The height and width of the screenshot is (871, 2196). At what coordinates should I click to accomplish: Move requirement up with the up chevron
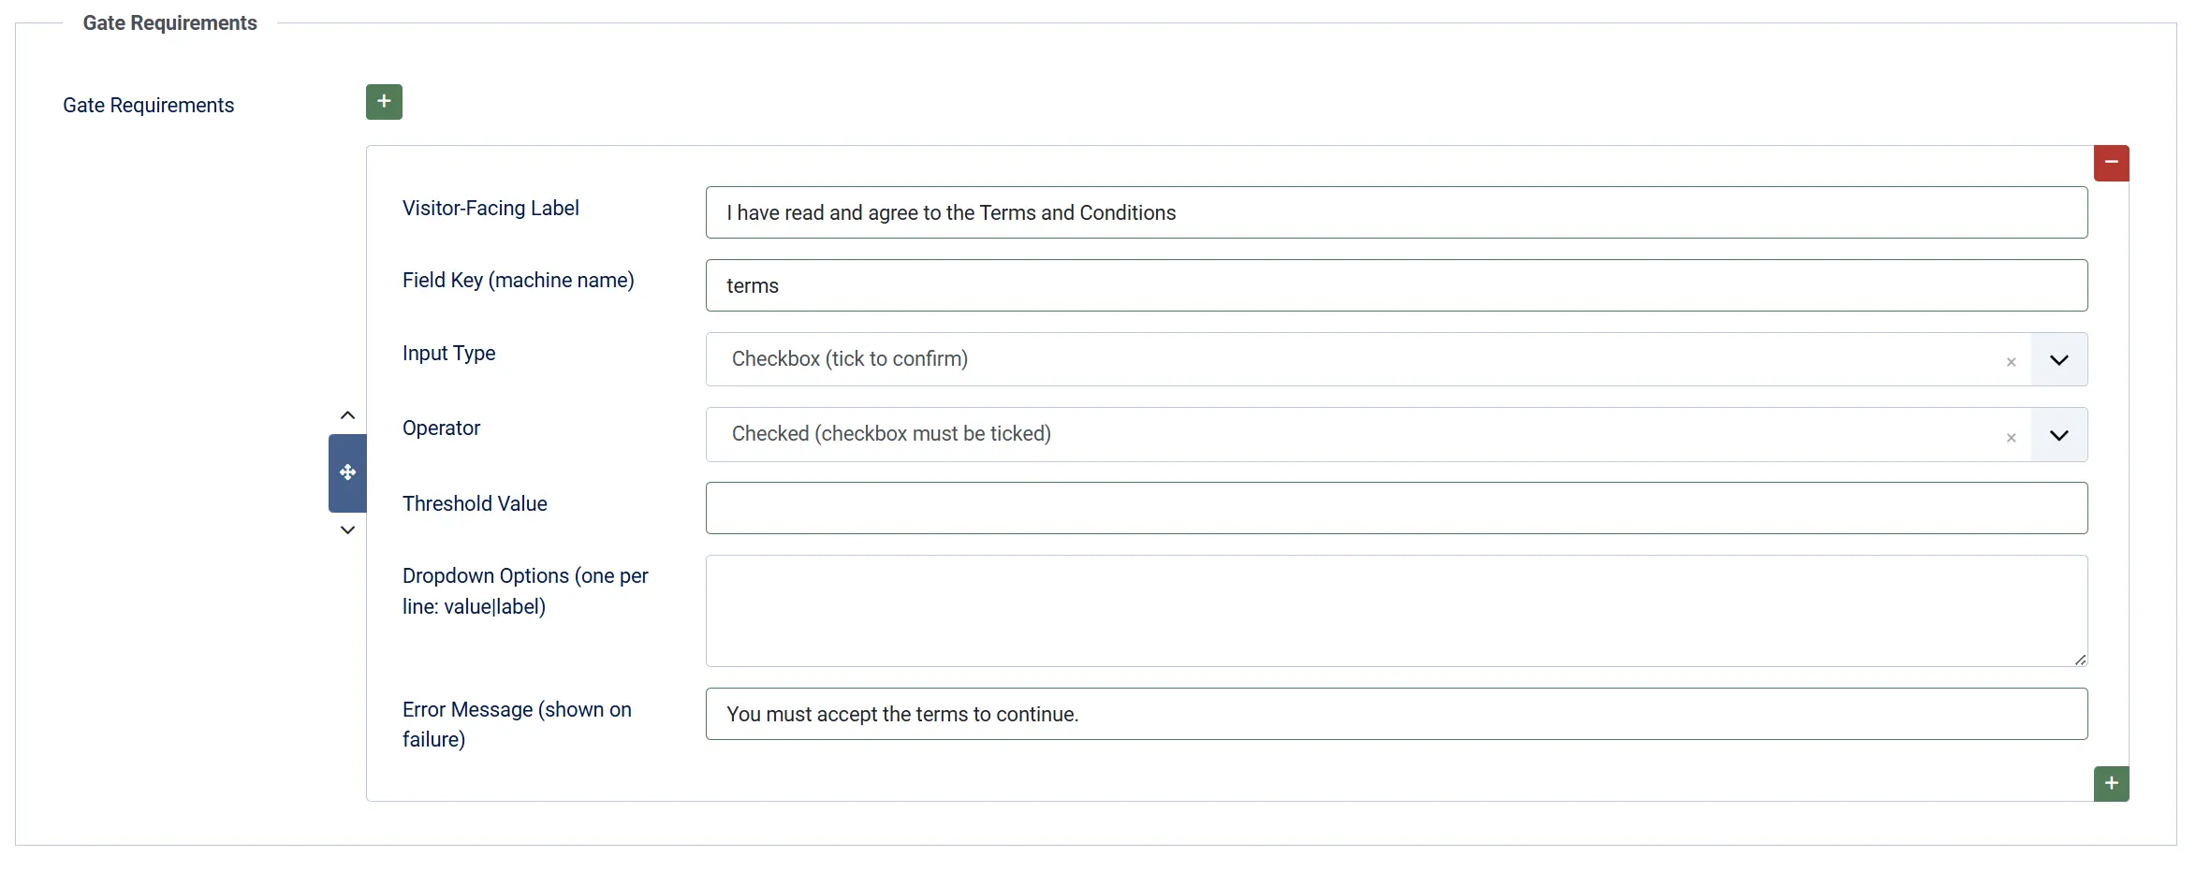[x=347, y=415]
